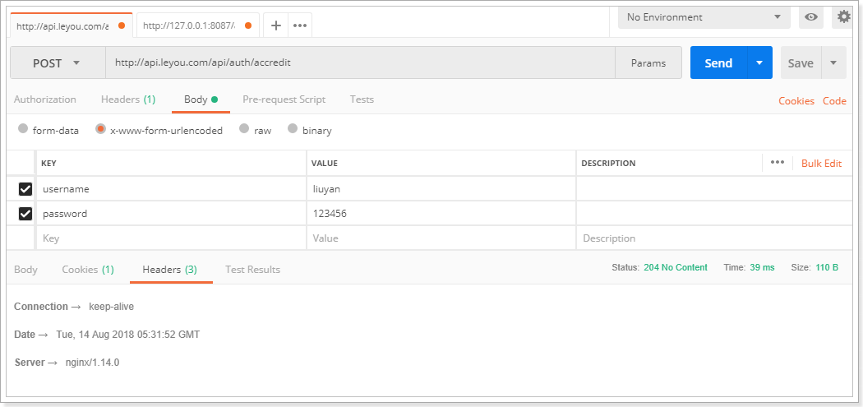Click the VALUE column header
The image size is (863, 407).
(324, 164)
